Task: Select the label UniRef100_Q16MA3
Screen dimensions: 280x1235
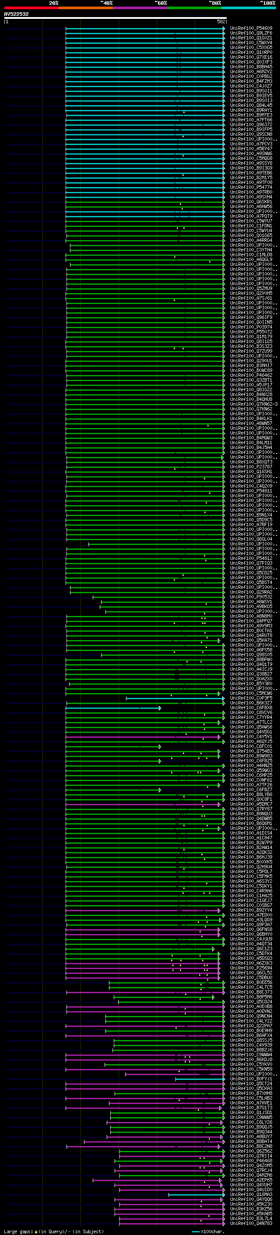Action: point(251,1194)
